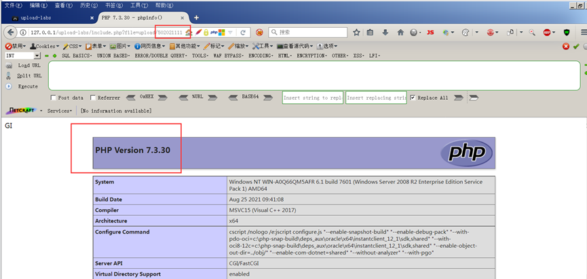587x279 pixels.
Task: Enable the Referrer checkbox
Action: 93,98
